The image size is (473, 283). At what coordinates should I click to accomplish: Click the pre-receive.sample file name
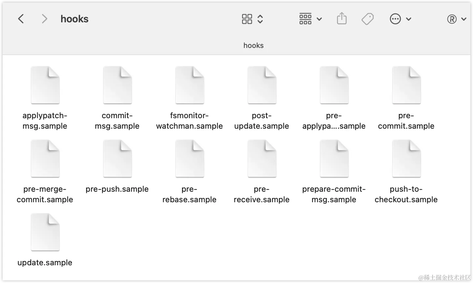coord(262,194)
